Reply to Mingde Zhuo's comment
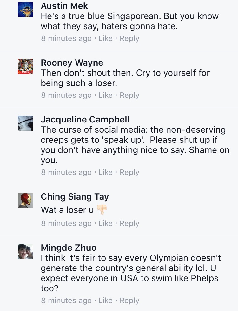This screenshot has width=238, height=311. coord(129,301)
